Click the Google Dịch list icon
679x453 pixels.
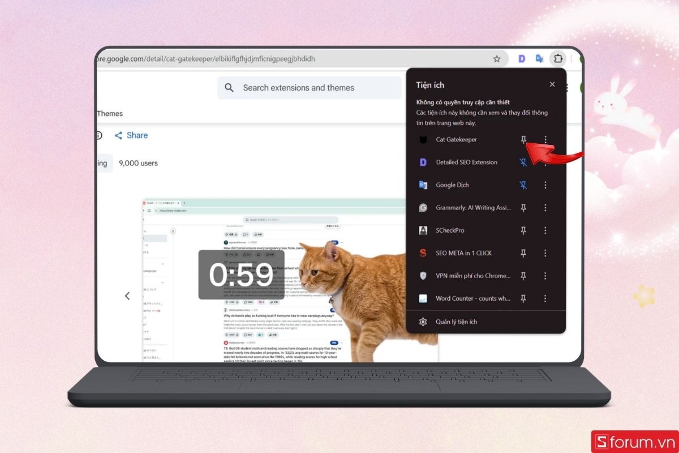[423, 185]
